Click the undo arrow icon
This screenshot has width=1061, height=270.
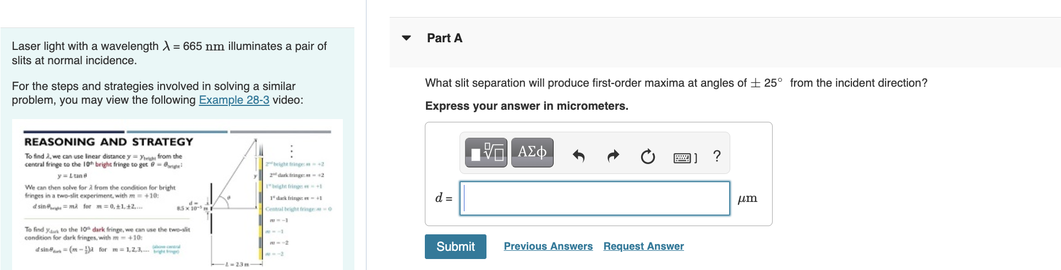point(578,156)
